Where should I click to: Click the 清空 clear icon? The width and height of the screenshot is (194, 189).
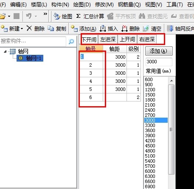[x=146, y=28]
